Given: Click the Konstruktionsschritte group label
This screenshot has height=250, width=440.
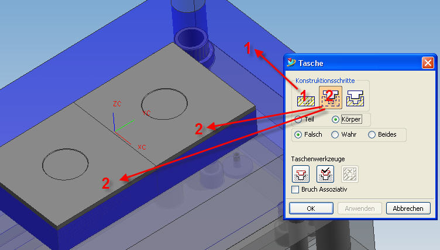Looking at the screenshot, I should coord(325,81).
